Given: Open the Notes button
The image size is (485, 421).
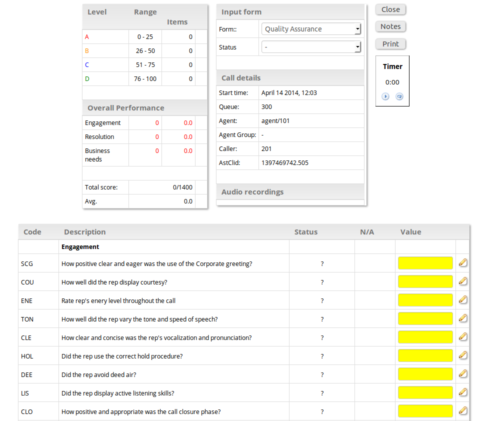Looking at the screenshot, I should [x=390, y=26].
